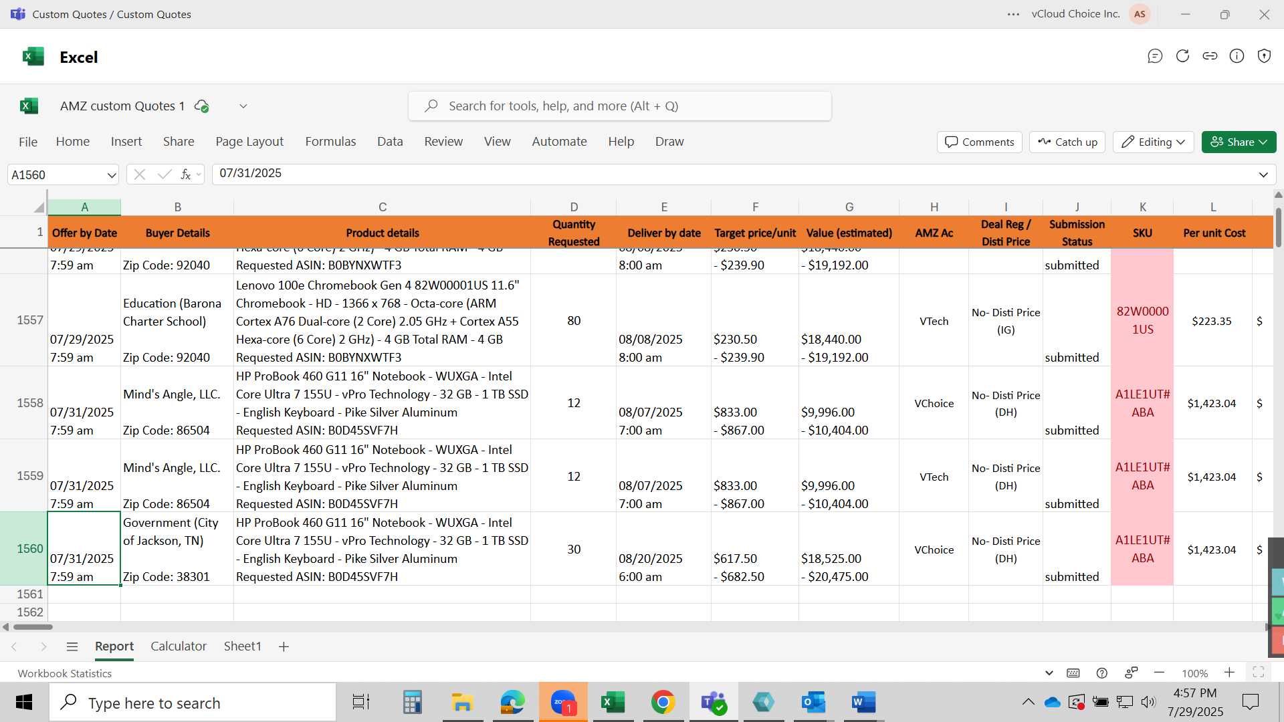This screenshot has height=722, width=1284.
Task: Click the shield security icon
Action: [x=1264, y=56]
